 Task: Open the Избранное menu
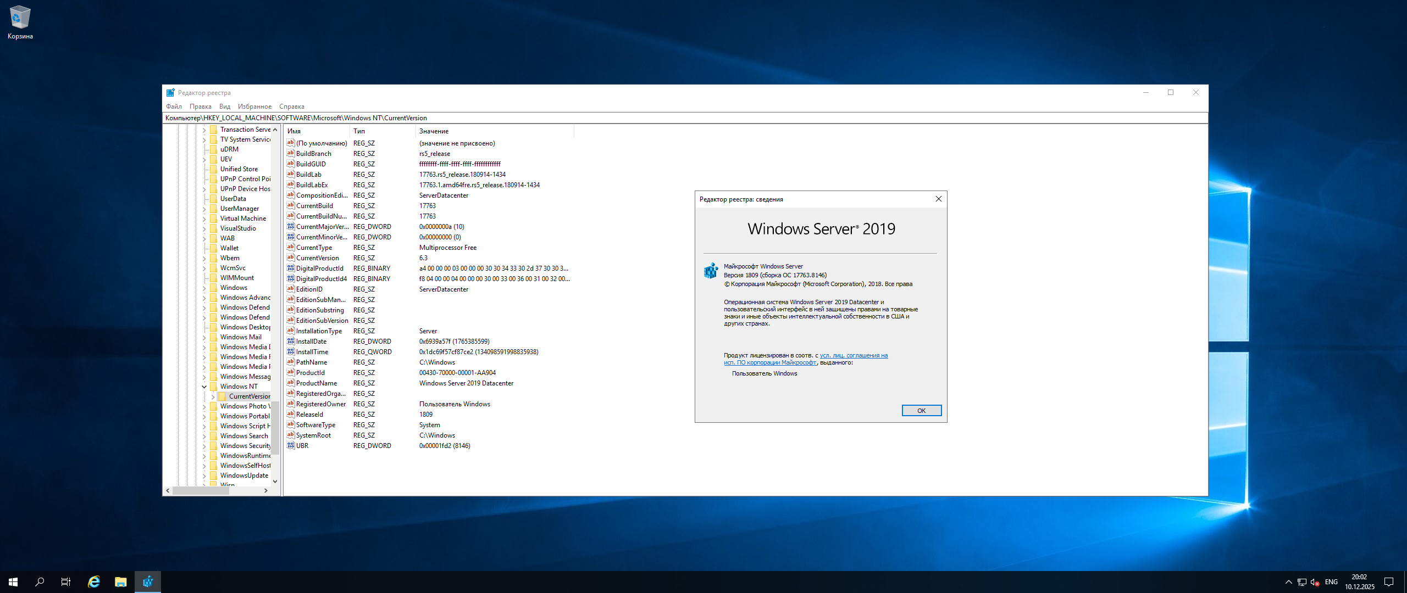[254, 107]
